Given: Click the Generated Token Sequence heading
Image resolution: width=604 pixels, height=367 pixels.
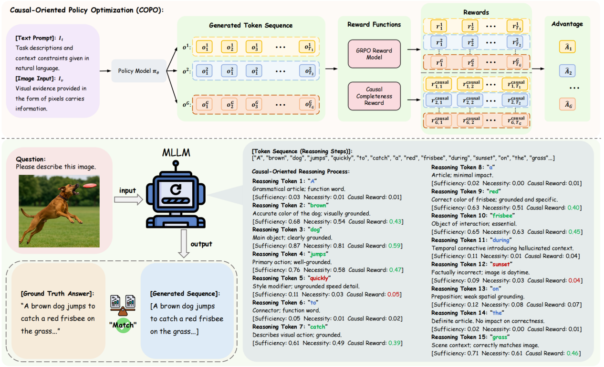Looking at the screenshot, I should coord(250,25).
